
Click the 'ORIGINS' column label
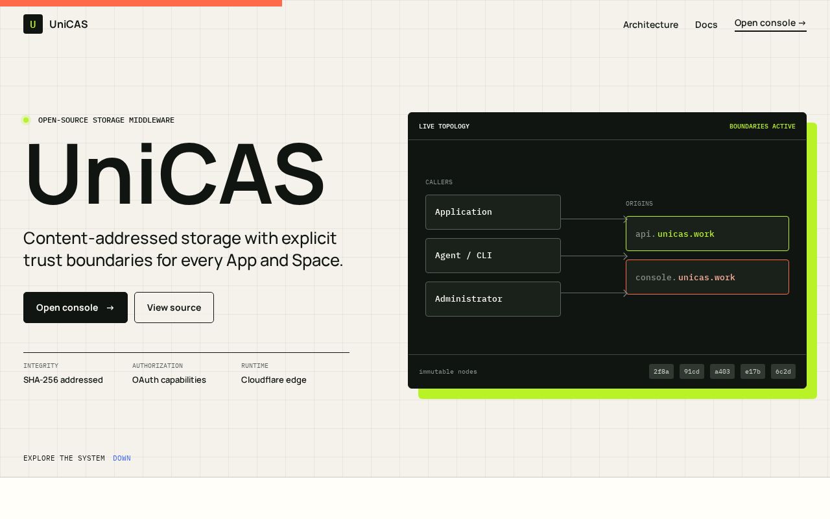[639, 204]
